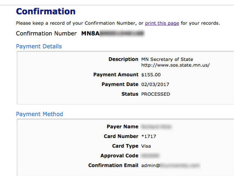Click the Approval Code field label

[x=119, y=156]
